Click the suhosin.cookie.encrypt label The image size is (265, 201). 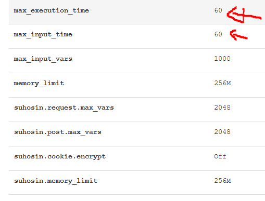(x=60, y=156)
